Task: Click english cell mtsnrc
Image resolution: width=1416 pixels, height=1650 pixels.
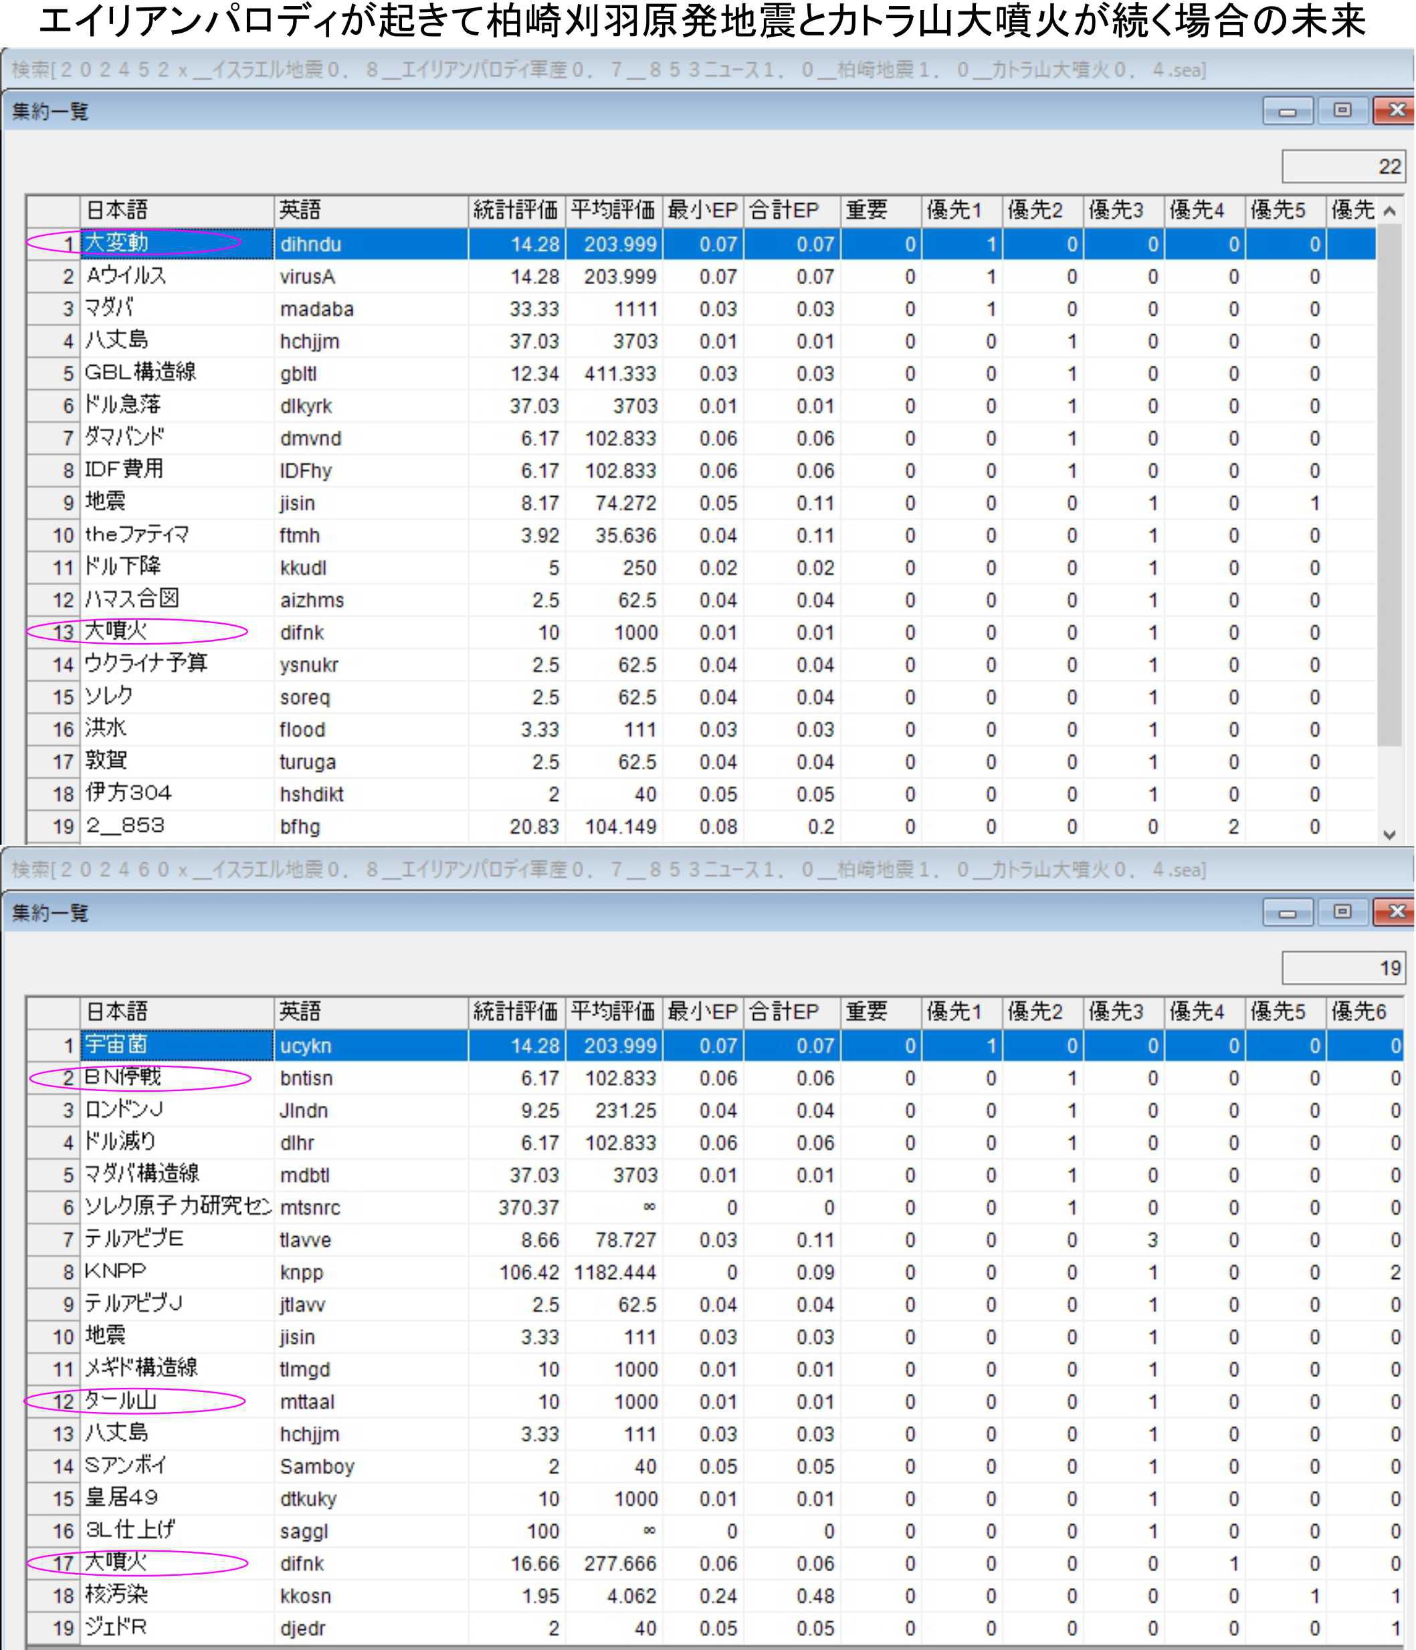Action: click(x=371, y=1207)
